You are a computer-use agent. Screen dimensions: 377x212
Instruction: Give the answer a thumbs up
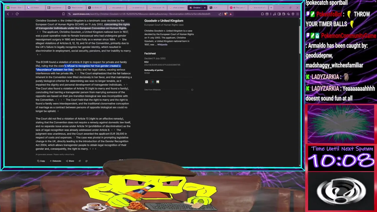(x=80, y=161)
